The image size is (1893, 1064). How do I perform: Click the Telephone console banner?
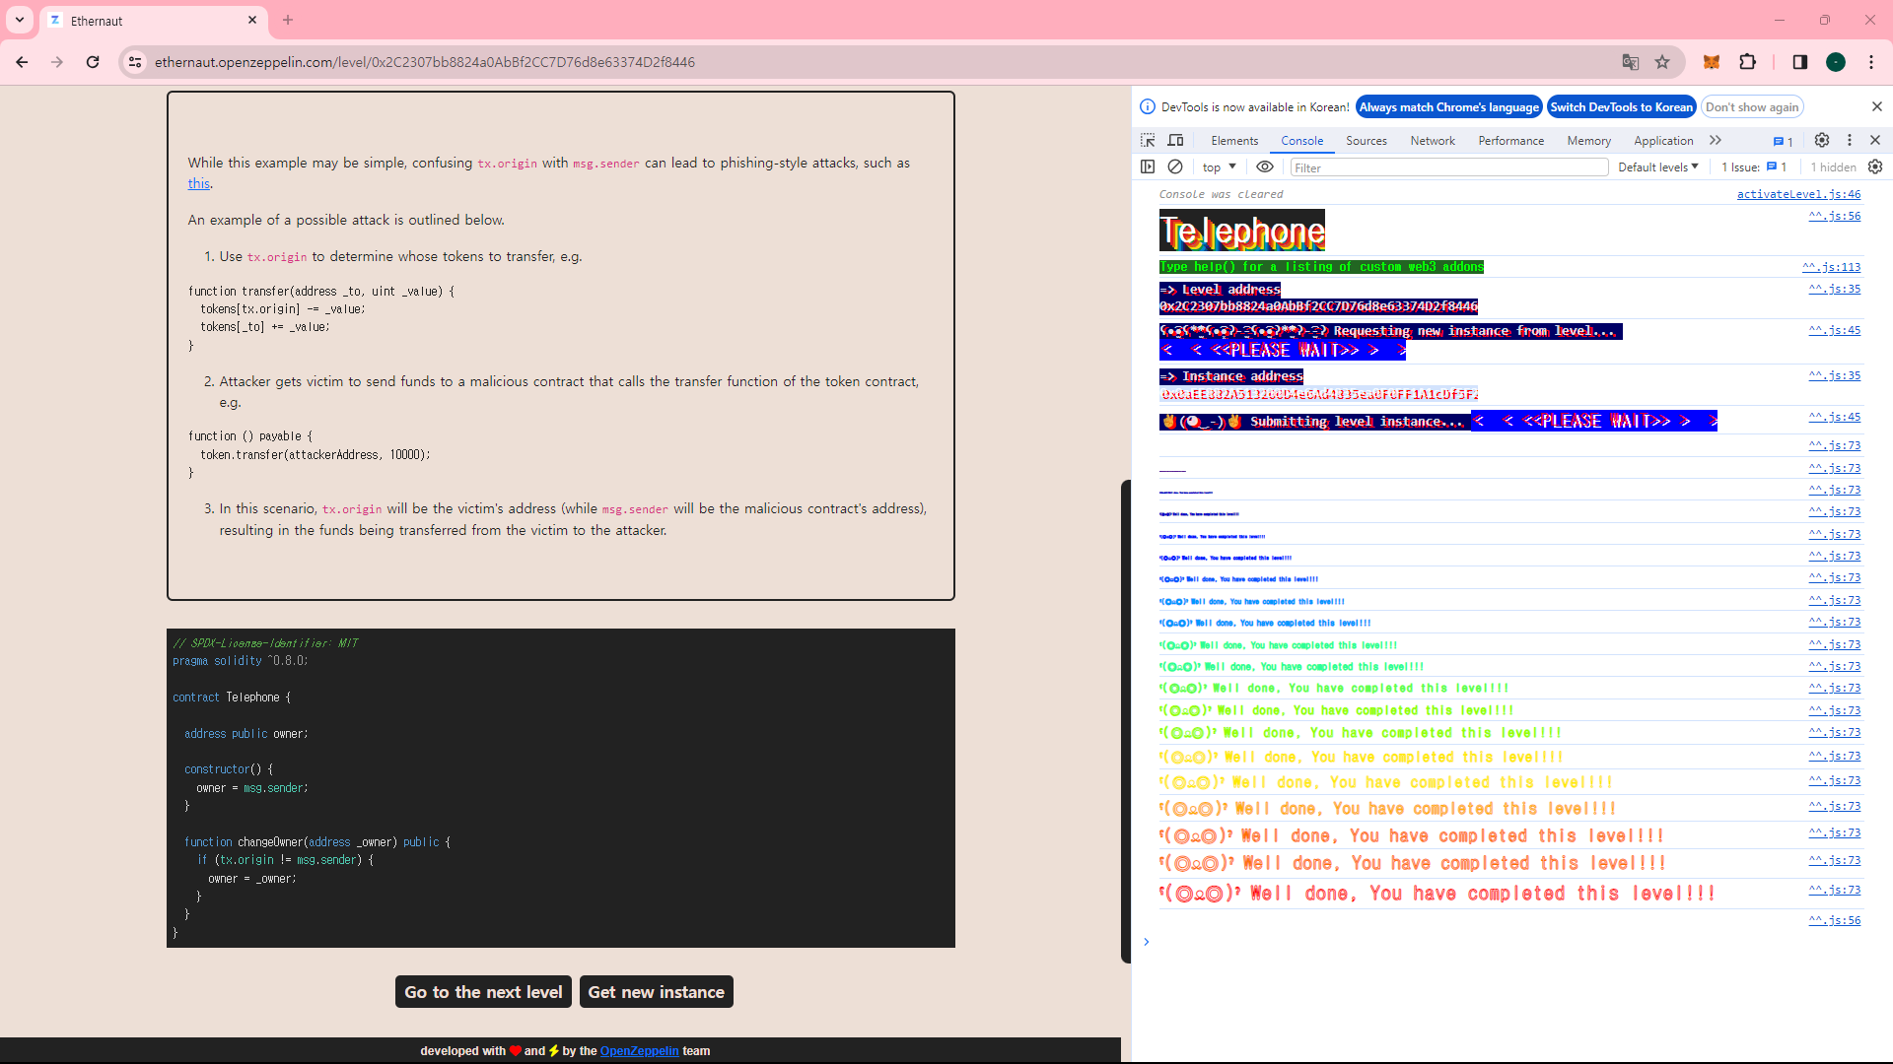coord(1242,232)
